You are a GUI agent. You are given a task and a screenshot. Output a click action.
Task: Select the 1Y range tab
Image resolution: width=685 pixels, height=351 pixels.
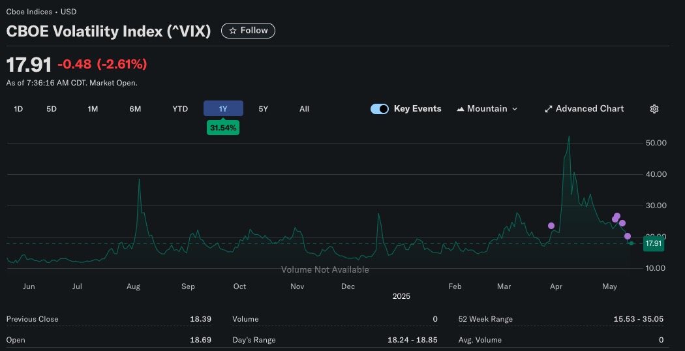[x=223, y=109]
